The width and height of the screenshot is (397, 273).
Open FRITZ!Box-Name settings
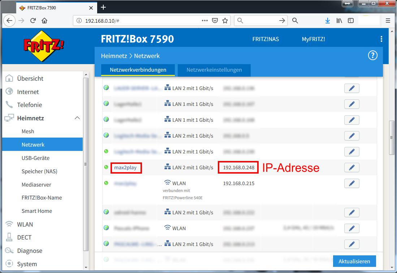[x=43, y=198]
